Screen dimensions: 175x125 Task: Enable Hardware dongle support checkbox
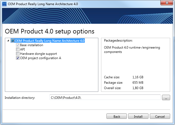coord(18,54)
